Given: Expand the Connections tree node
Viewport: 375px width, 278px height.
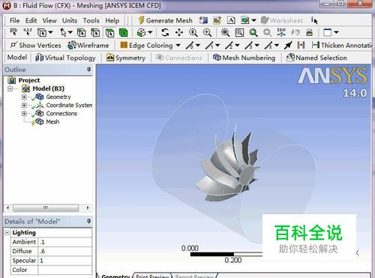Looking at the screenshot, I should click(24, 113).
